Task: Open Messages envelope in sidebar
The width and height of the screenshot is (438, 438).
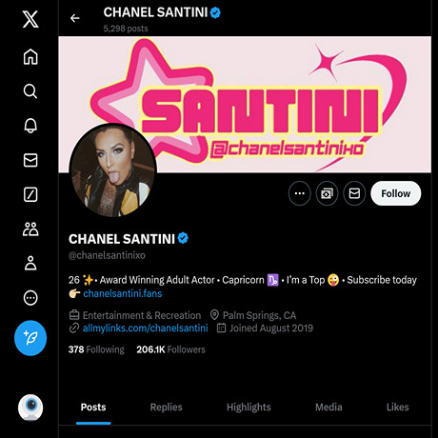Action: coord(30,160)
